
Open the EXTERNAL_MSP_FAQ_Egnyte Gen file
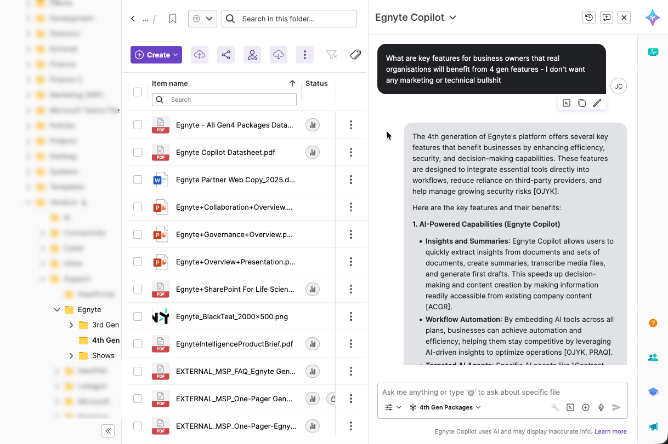tap(235, 371)
